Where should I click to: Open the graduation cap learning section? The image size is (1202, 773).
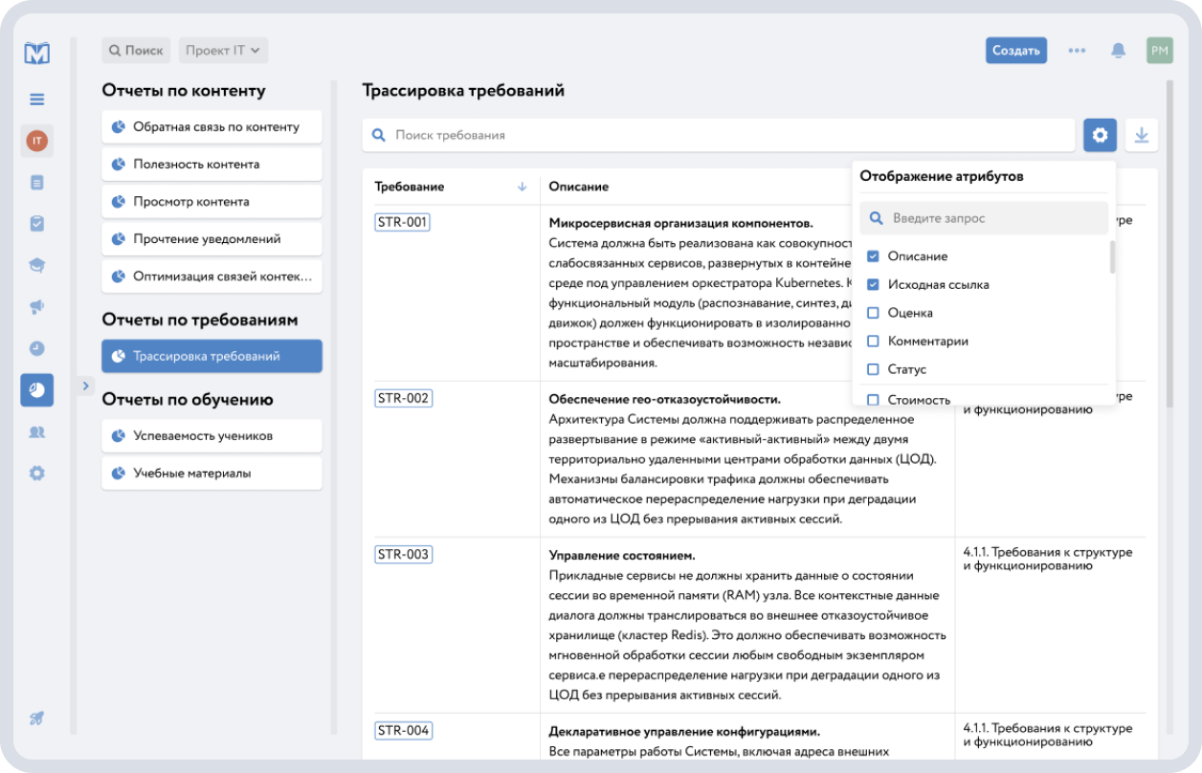click(36, 264)
